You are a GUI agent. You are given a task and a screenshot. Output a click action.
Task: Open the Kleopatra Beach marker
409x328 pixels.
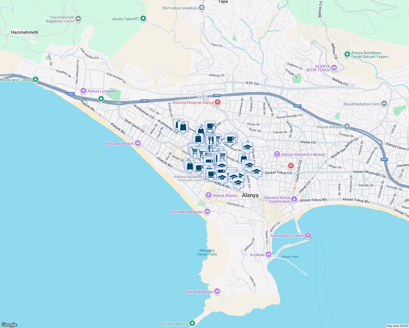[138, 143]
